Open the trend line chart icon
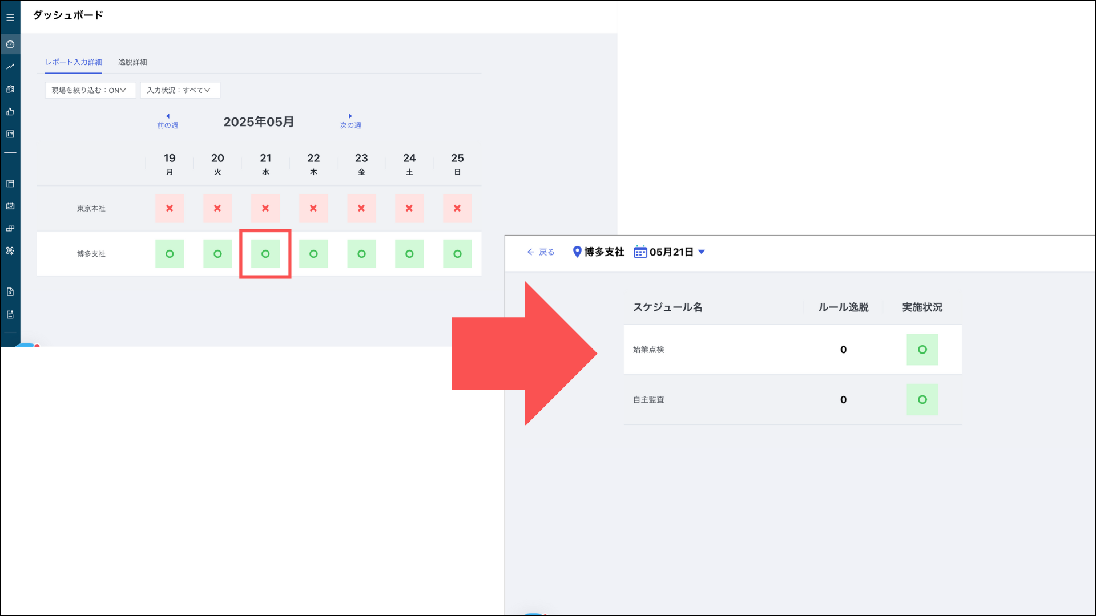The width and height of the screenshot is (1096, 616). (x=10, y=67)
